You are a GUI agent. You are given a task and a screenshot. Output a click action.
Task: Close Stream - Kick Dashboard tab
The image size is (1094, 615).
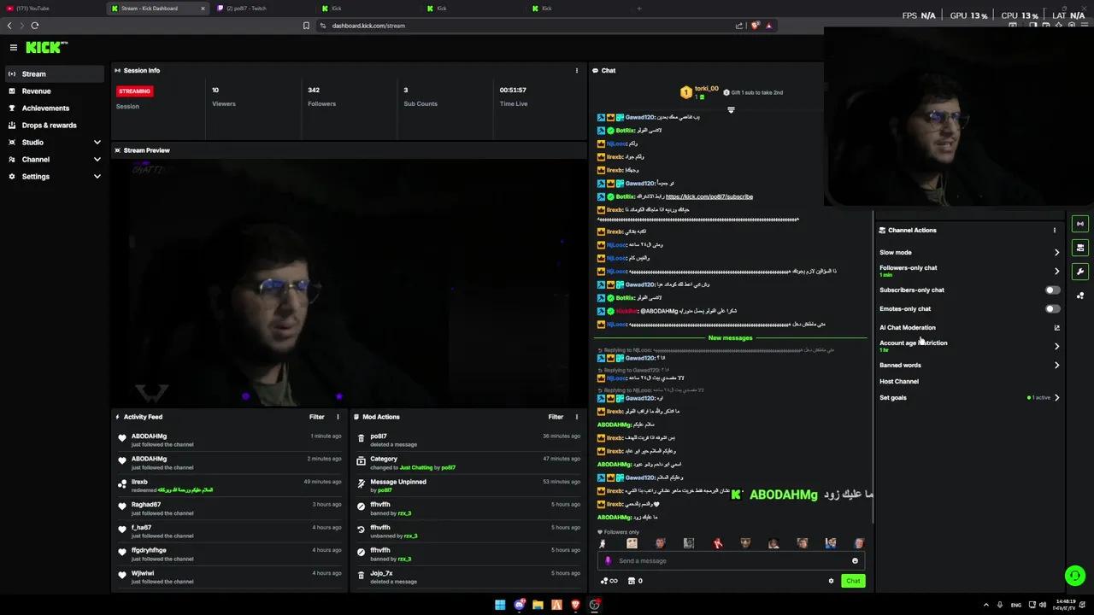pos(203,9)
